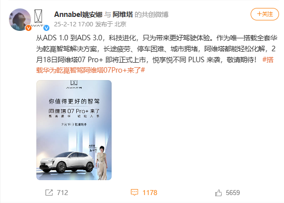Click the like count 5659
284x203 pixels.
[x=233, y=193]
